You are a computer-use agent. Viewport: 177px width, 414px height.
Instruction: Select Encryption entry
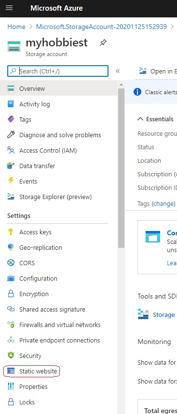click(x=34, y=294)
